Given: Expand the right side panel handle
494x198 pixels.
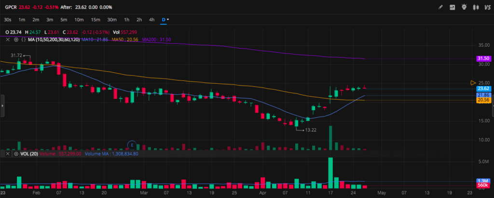Looking at the screenshot, I should (492, 106).
